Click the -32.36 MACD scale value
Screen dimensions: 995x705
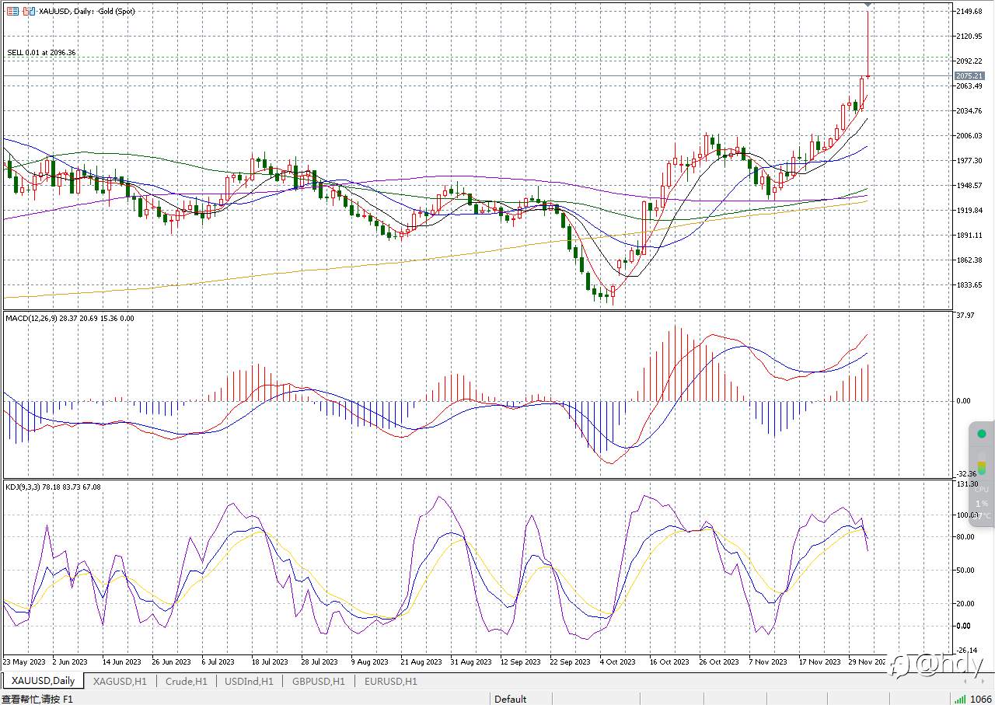pos(966,473)
